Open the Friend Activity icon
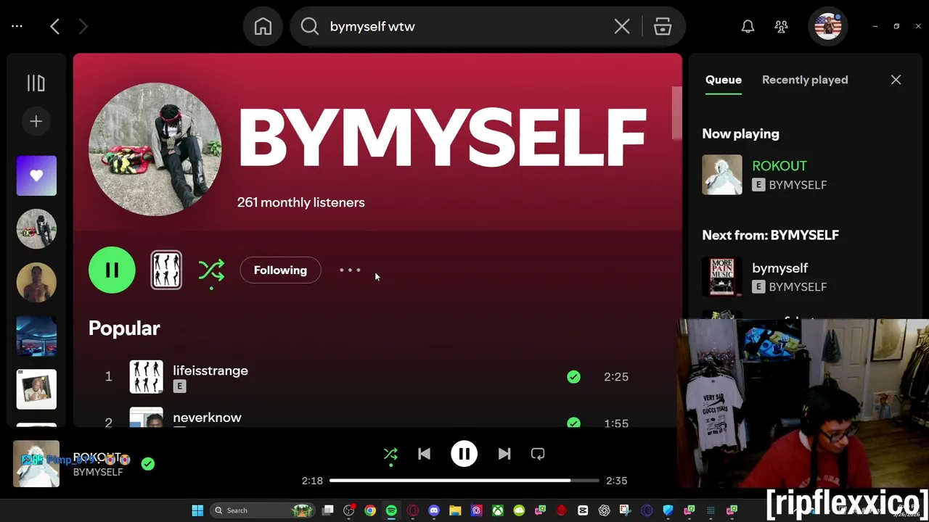 click(781, 26)
